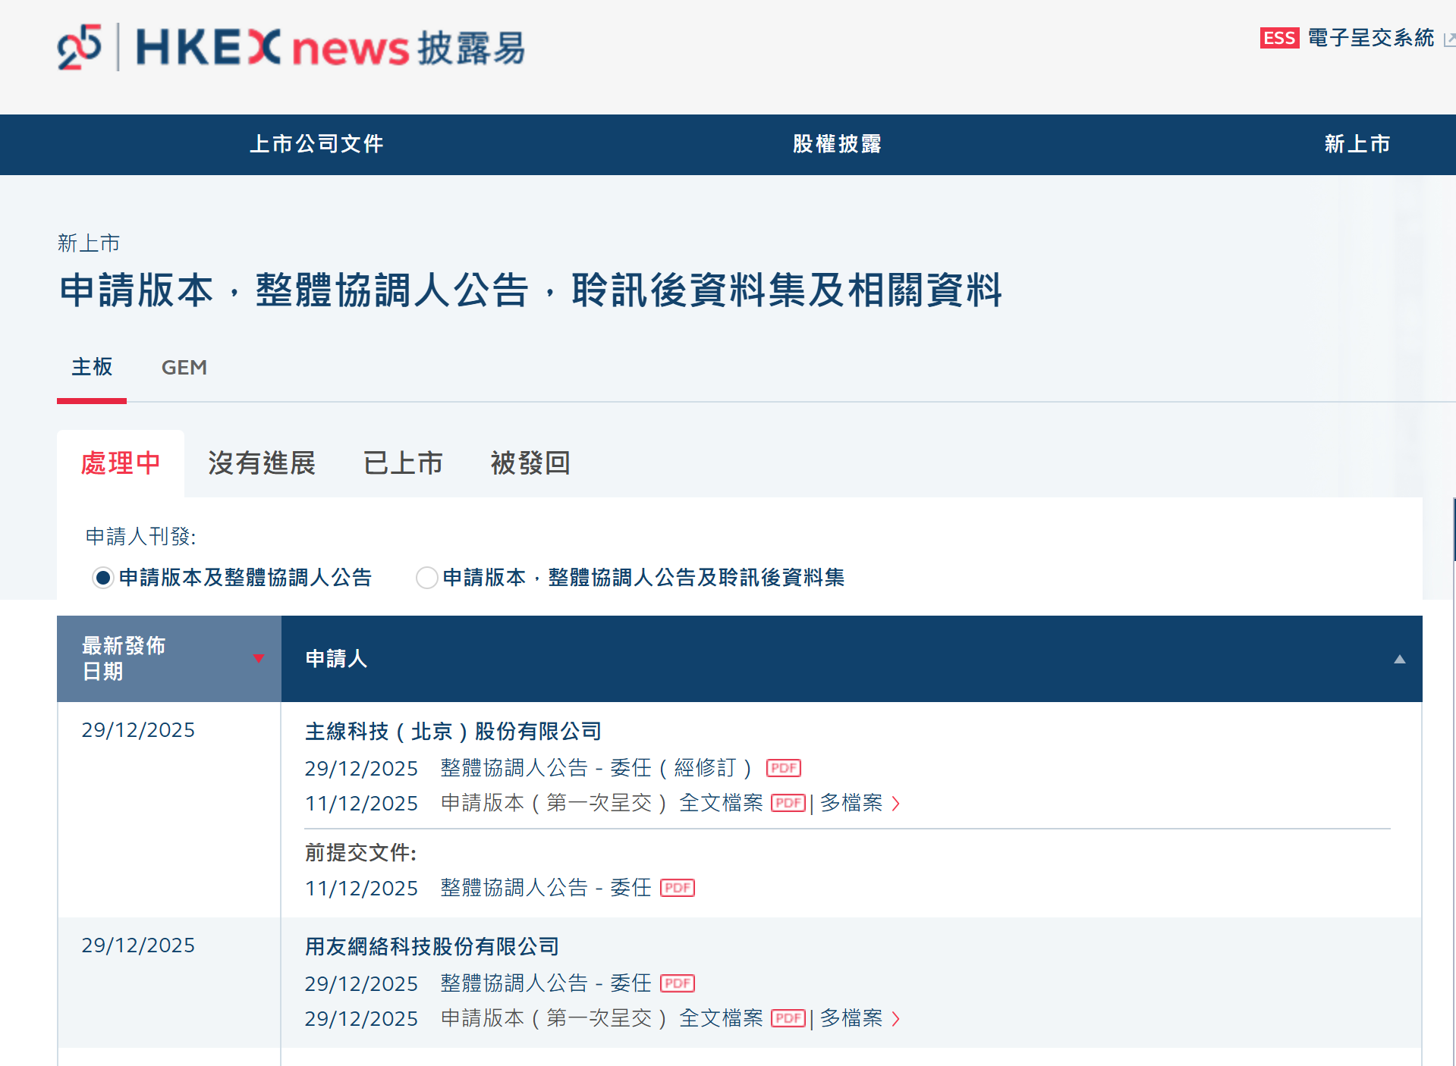Expand 多檔案 arrow for 用友網絡科技 申請版本
Viewport: 1456px width, 1066px height.
[x=896, y=1019]
